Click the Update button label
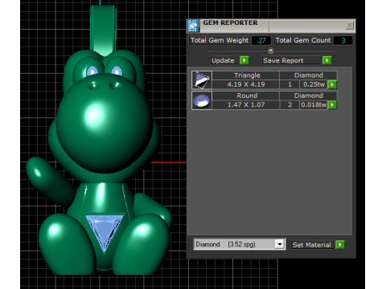Viewport: 386px width, 289px height. 223,60
